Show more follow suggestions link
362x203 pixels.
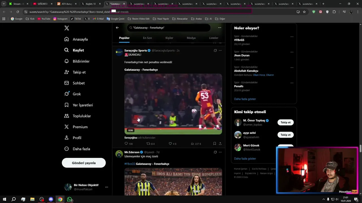pyautogui.click(x=245, y=158)
